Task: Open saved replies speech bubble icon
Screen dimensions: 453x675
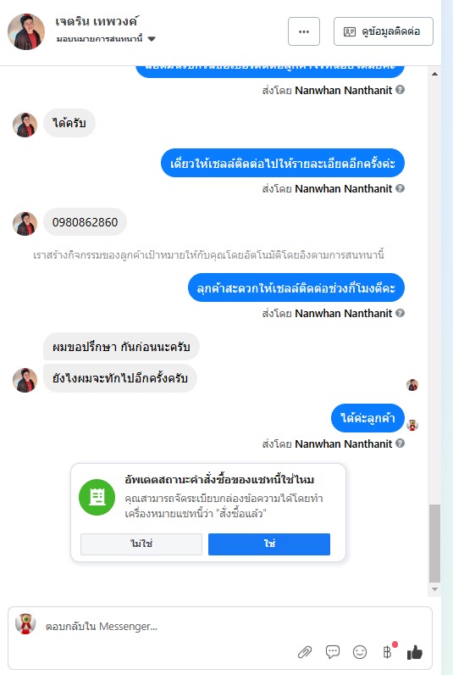Action: point(332,652)
